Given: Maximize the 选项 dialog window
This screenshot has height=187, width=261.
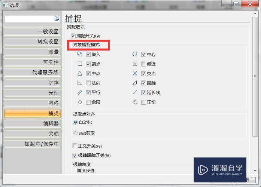Looking at the screenshot, I should pyautogui.click(x=236, y=4).
